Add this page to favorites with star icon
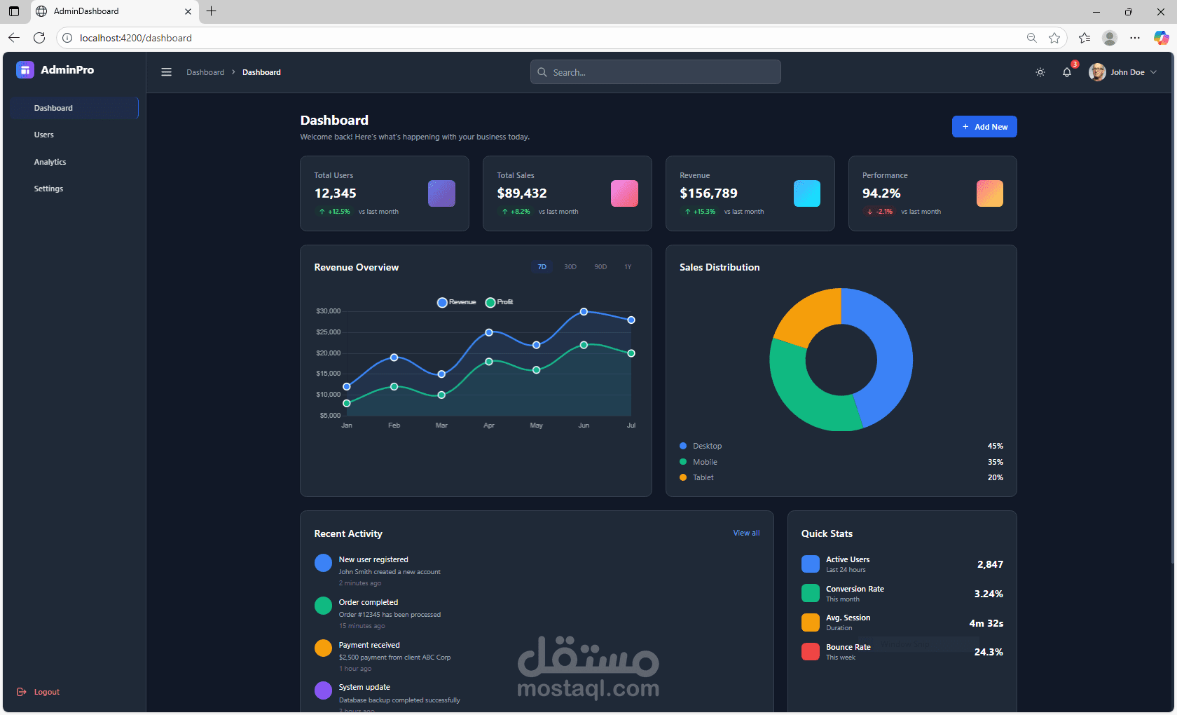This screenshot has width=1177, height=715. click(1054, 38)
